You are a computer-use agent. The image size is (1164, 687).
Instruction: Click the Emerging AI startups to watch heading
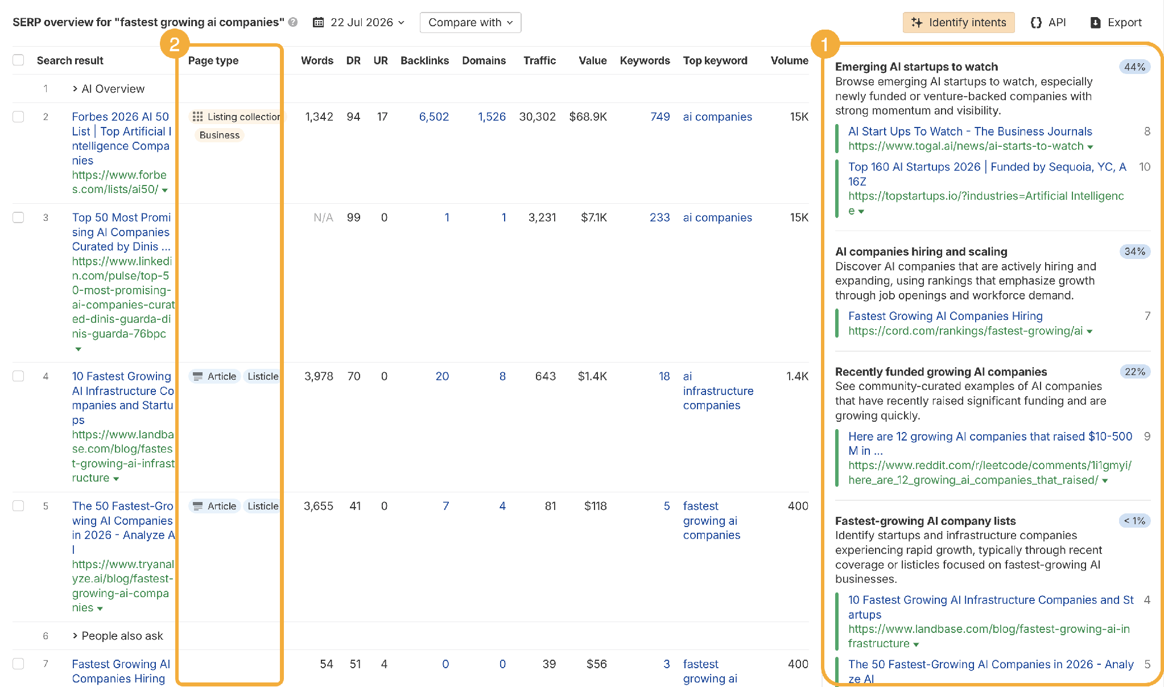[916, 67]
